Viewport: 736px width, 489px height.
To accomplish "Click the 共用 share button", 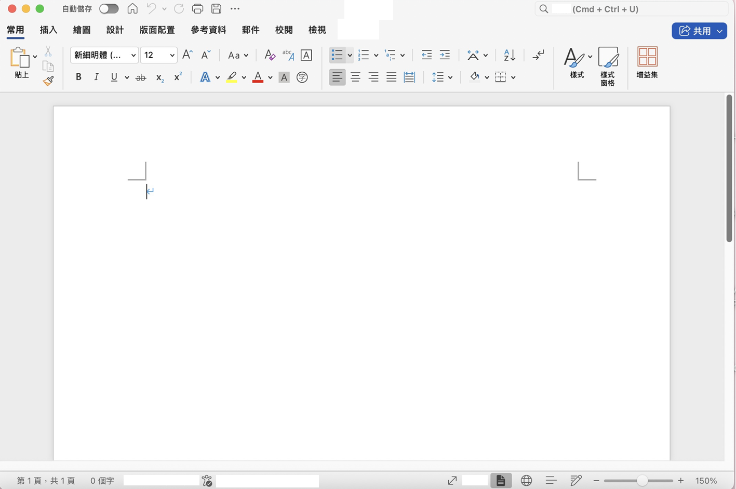I will click(699, 31).
